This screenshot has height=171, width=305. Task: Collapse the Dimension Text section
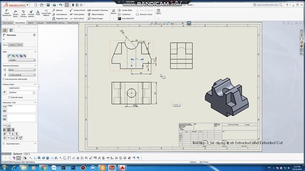(35, 103)
